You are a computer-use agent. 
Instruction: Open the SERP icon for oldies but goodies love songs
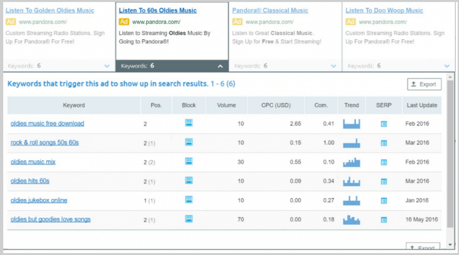[x=384, y=220]
